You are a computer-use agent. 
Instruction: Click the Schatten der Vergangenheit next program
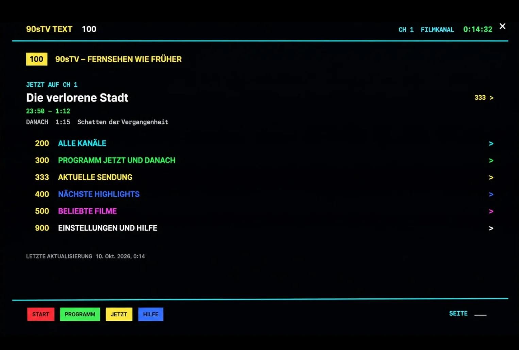tap(123, 122)
